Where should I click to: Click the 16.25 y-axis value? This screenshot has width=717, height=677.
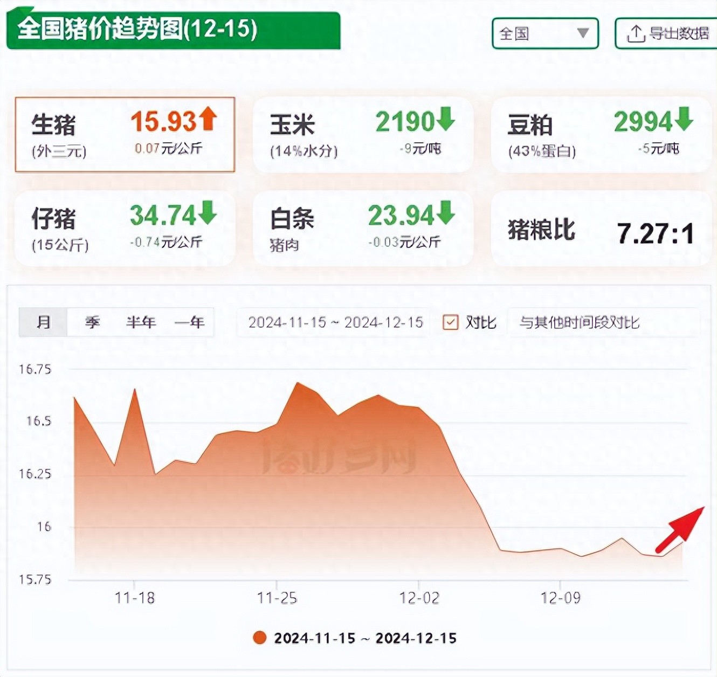pos(35,474)
